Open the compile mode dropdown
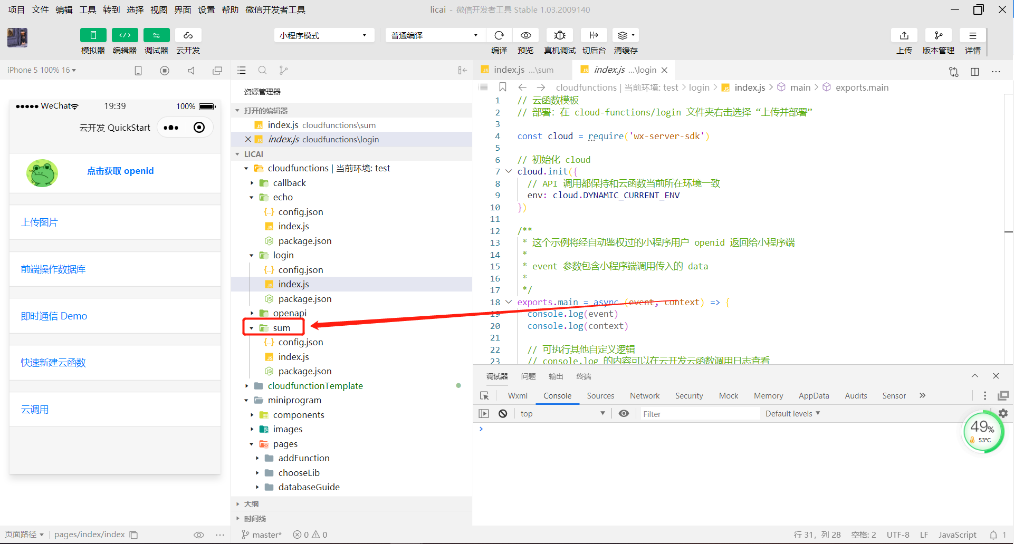The width and height of the screenshot is (1014, 544). click(x=435, y=35)
